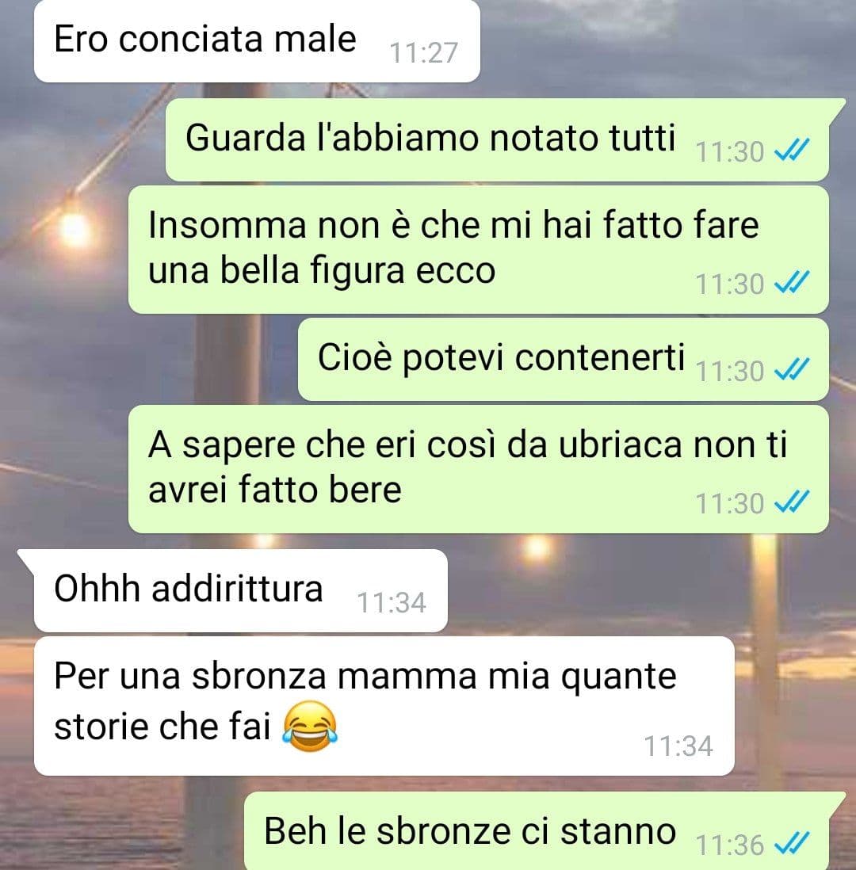The height and width of the screenshot is (870, 856).
Task: Tap the 11:34 timestamp on 'Ohhh addirittura'
Action: 392,602
